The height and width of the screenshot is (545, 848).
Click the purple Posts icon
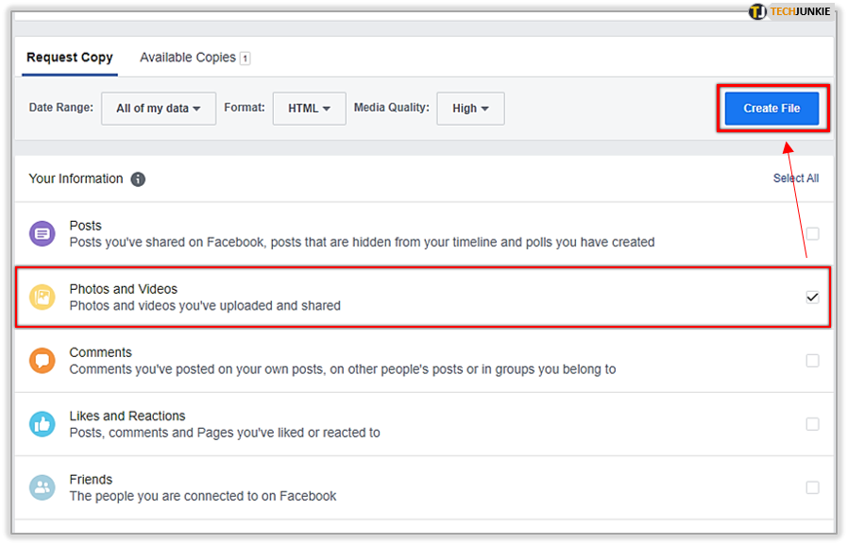[x=42, y=233]
